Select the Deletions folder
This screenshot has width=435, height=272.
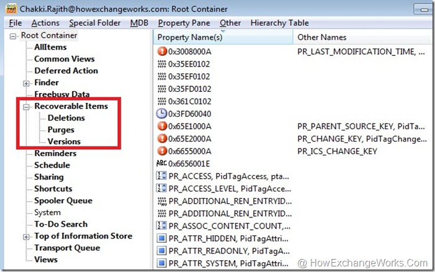pyautogui.click(x=66, y=118)
